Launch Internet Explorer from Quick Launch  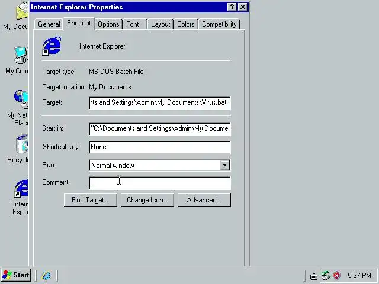46,275
